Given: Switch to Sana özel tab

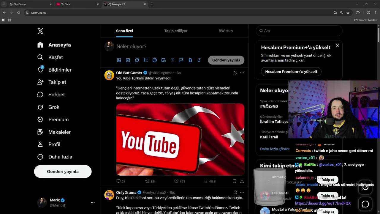Looking at the screenshot, I should [x=124, y=31].
